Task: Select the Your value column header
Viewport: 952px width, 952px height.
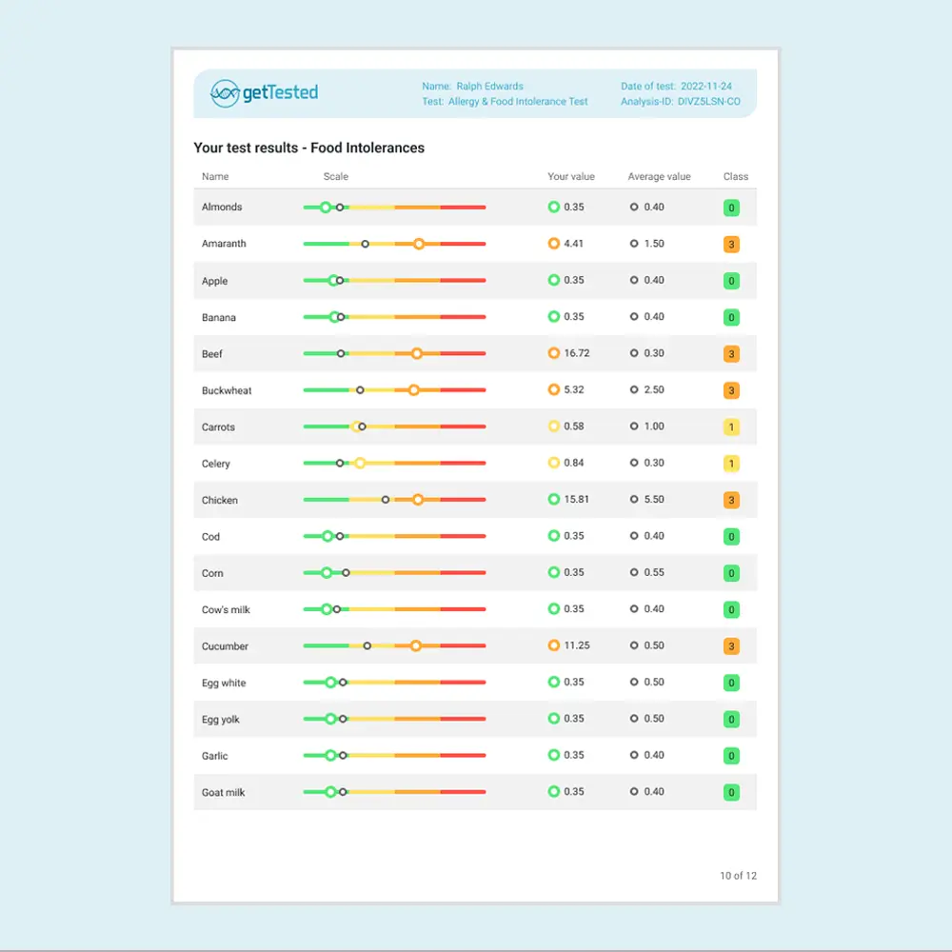Action: 571,176
